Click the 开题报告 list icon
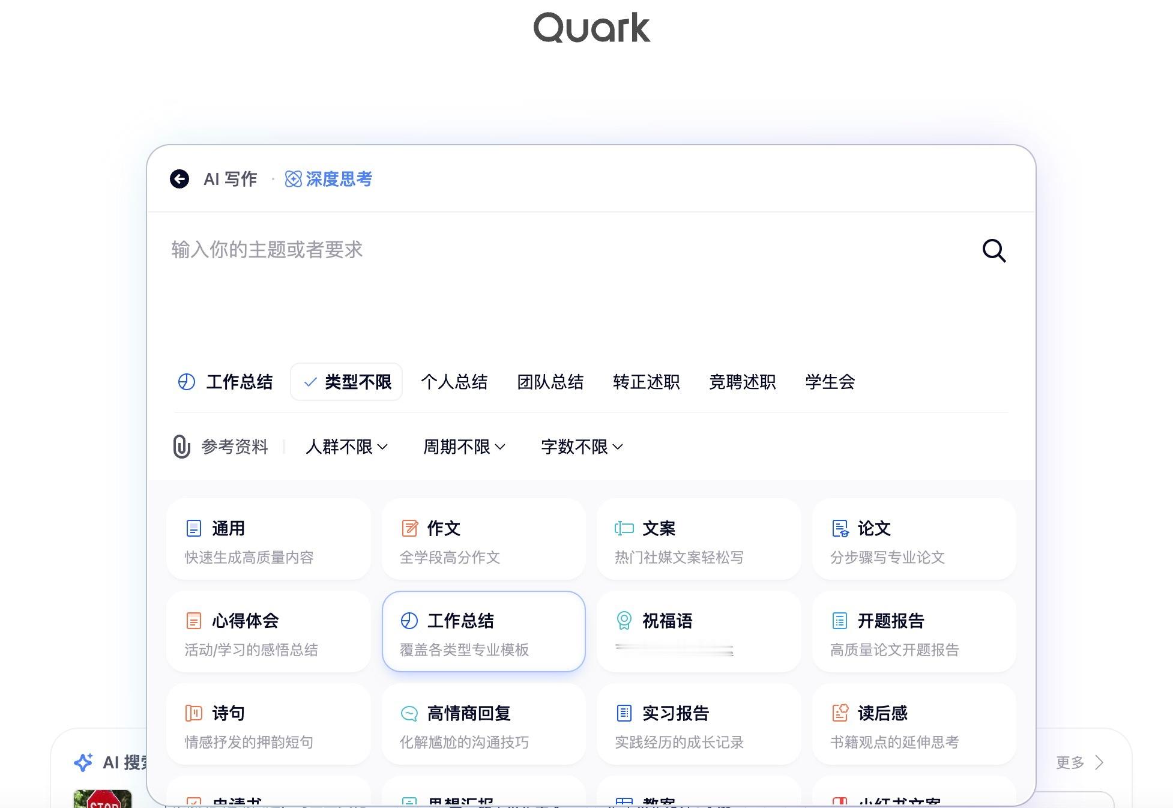 tap(840, 621)
